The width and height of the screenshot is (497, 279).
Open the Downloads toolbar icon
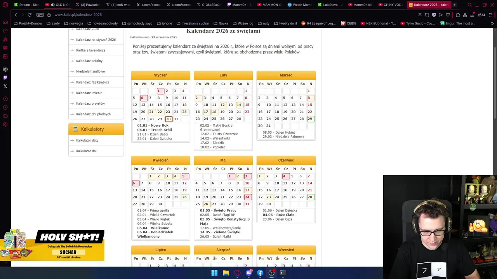pyautogui.click(x=472, y=15)
